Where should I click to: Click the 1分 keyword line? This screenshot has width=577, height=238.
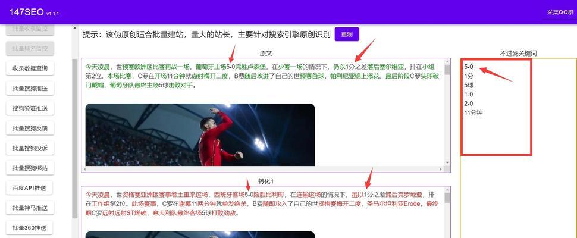[469, 76]
